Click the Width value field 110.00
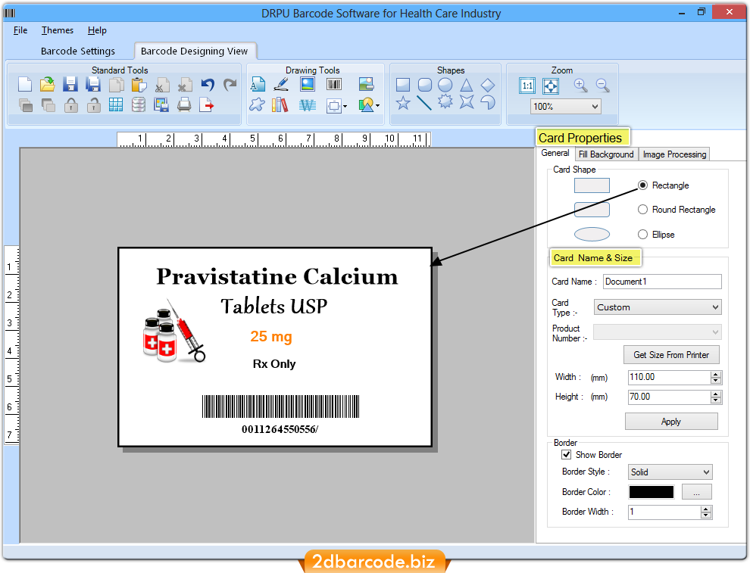 pos(669,377)
